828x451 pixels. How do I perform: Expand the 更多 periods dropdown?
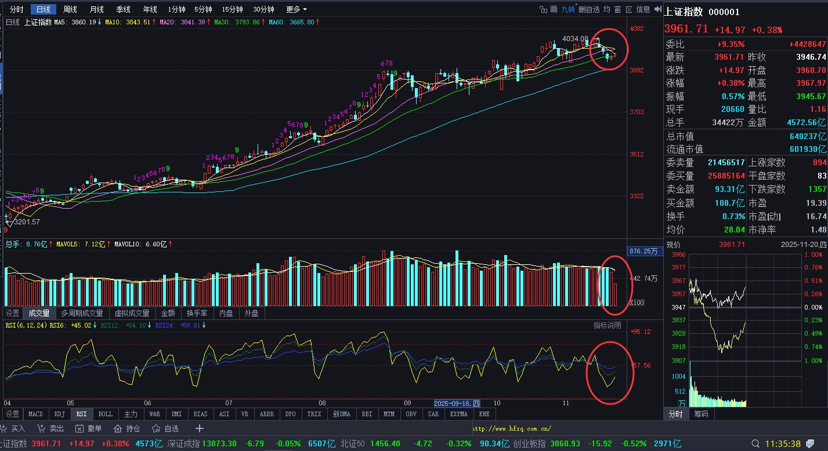[x=297, y=9]
